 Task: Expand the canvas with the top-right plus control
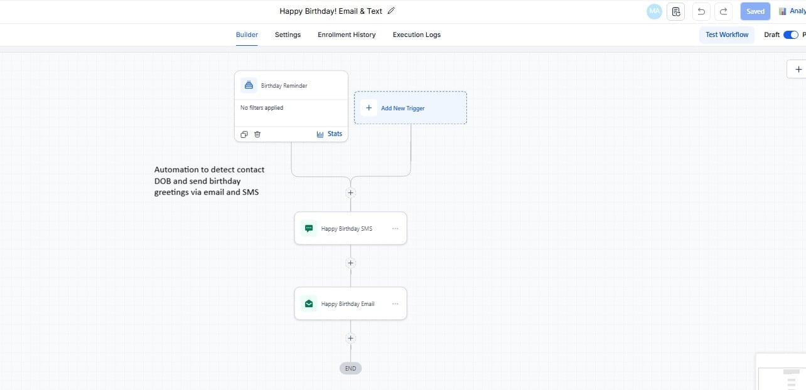(x=798, y=69)
